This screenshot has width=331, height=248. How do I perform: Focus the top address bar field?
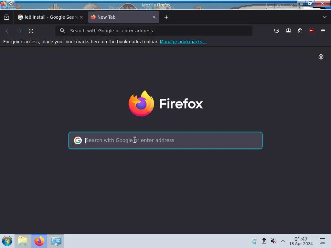[154, 31]
